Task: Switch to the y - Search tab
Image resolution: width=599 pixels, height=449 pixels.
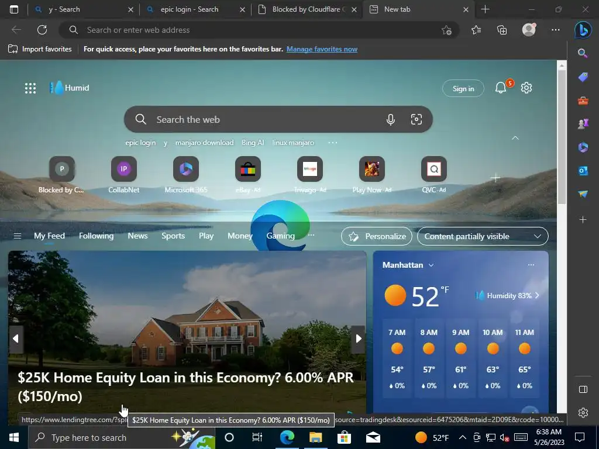Action: (x=83, y=9)
